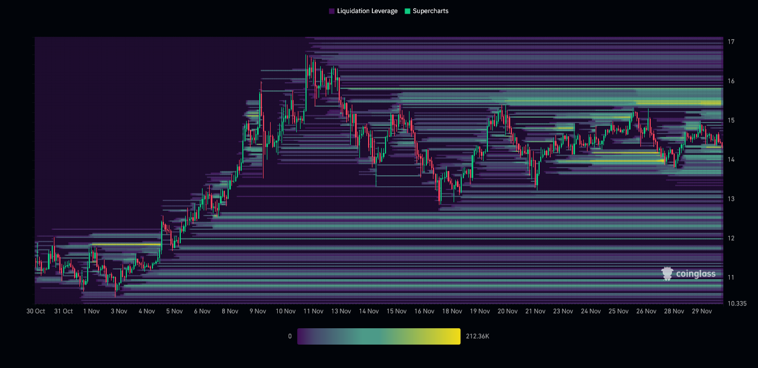Toggle the Liquidation Leverage legend entry
The height and width of the screenshot is (368, 758).
click(363, 11)
